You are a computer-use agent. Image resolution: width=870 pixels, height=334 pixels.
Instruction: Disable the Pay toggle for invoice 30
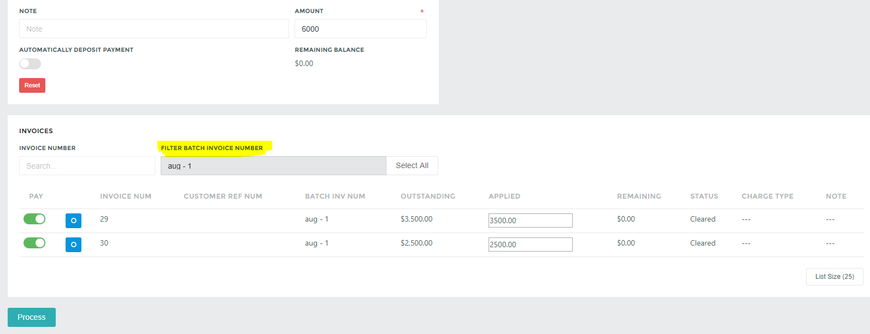[x=34, y=244]
